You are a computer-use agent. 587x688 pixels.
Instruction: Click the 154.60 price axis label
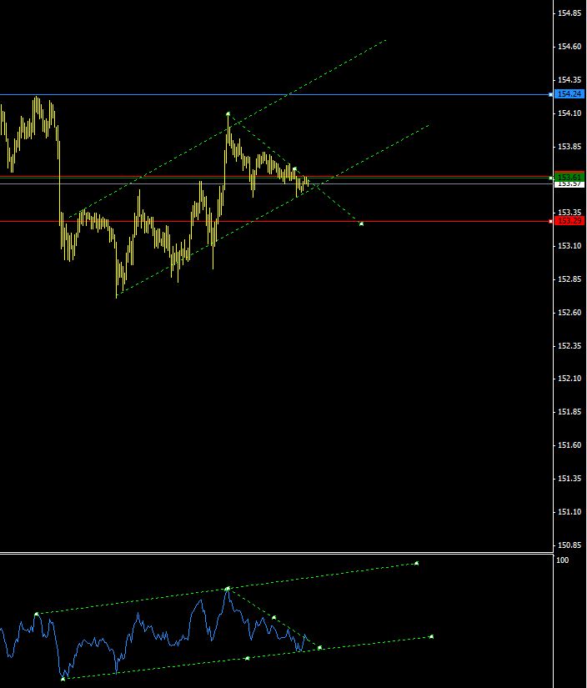tap(569, 47)
